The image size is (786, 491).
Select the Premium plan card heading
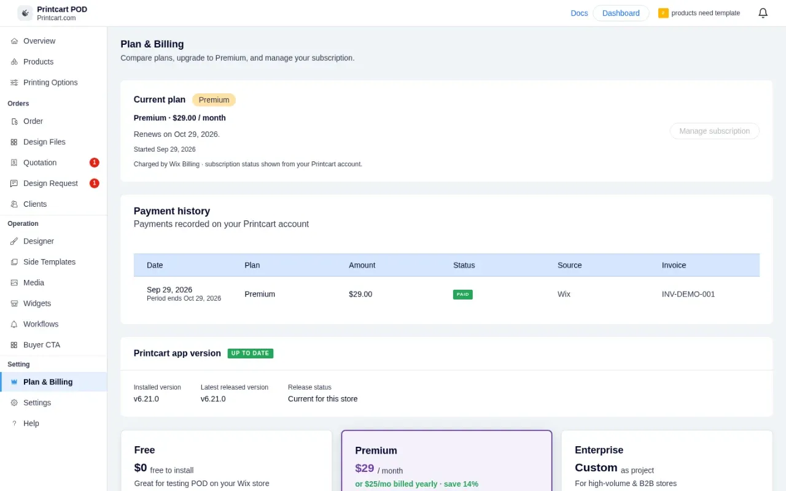point(376,450)
